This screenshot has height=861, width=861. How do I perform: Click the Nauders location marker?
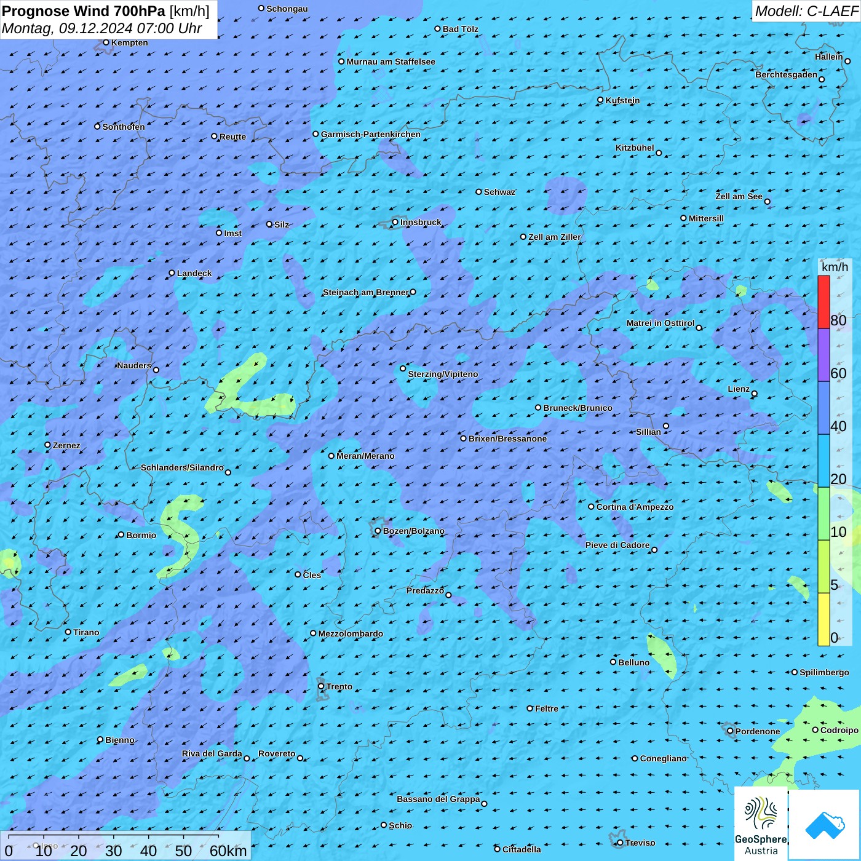click(x=156, y=370)
